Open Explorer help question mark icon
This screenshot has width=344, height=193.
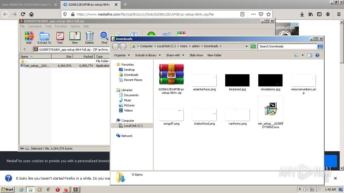click(x=317, y=55)
